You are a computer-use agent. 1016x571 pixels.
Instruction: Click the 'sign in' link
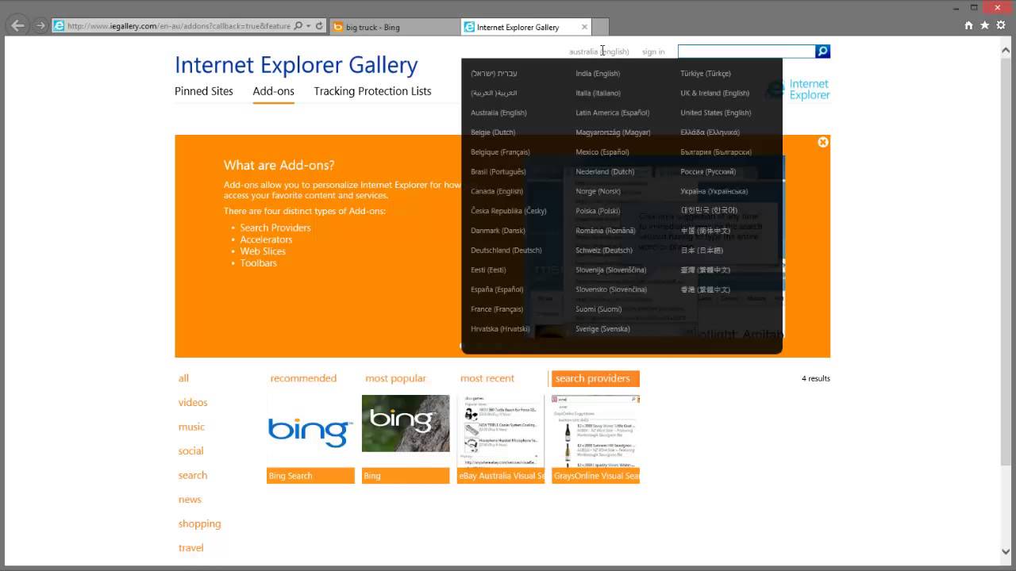coord(653,52)
